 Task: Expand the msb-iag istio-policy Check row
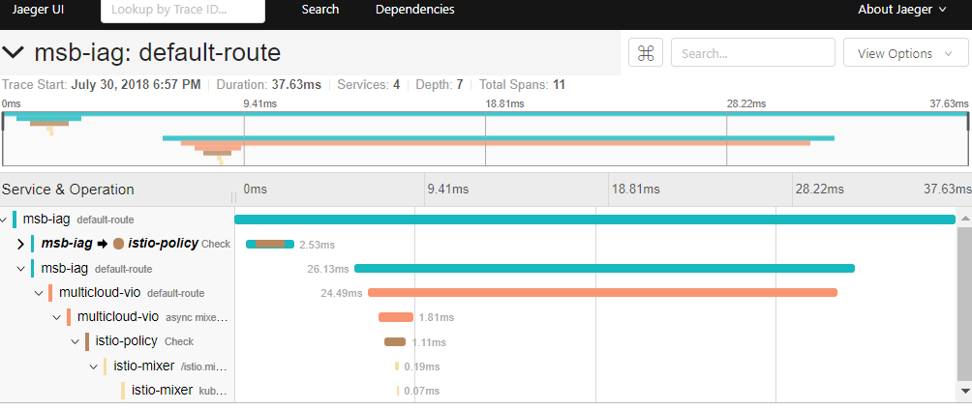(x=20, y=244)
